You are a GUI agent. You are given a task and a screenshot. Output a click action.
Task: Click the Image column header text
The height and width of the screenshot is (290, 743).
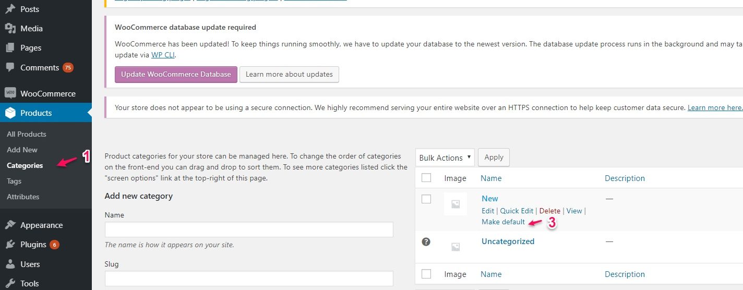tap(455, 178)
